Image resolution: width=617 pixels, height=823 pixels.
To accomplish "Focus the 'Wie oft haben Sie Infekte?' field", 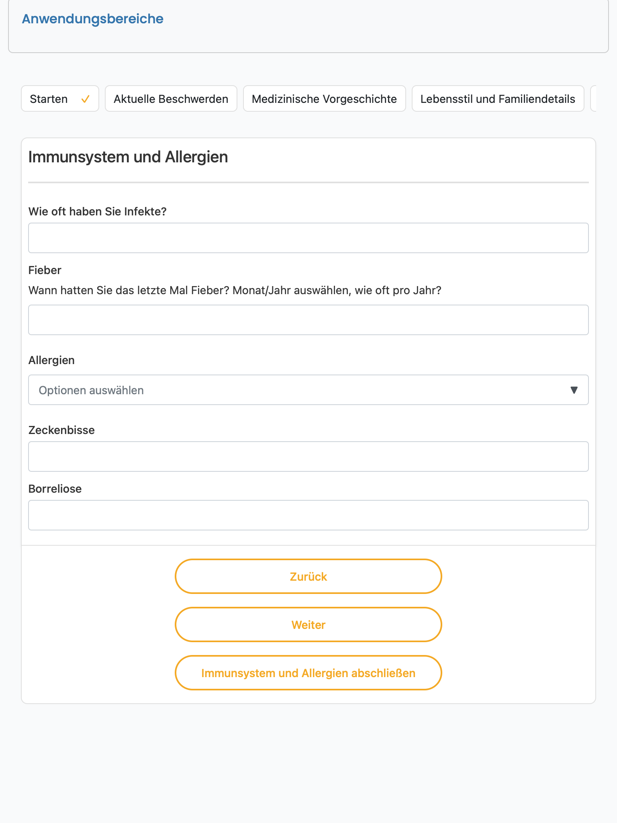I will (308, 238).
